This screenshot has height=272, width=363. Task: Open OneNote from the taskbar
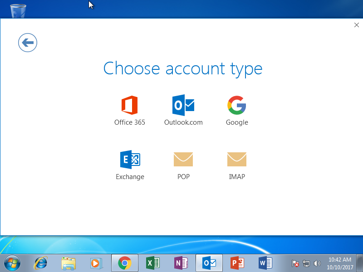coord(181,263)
